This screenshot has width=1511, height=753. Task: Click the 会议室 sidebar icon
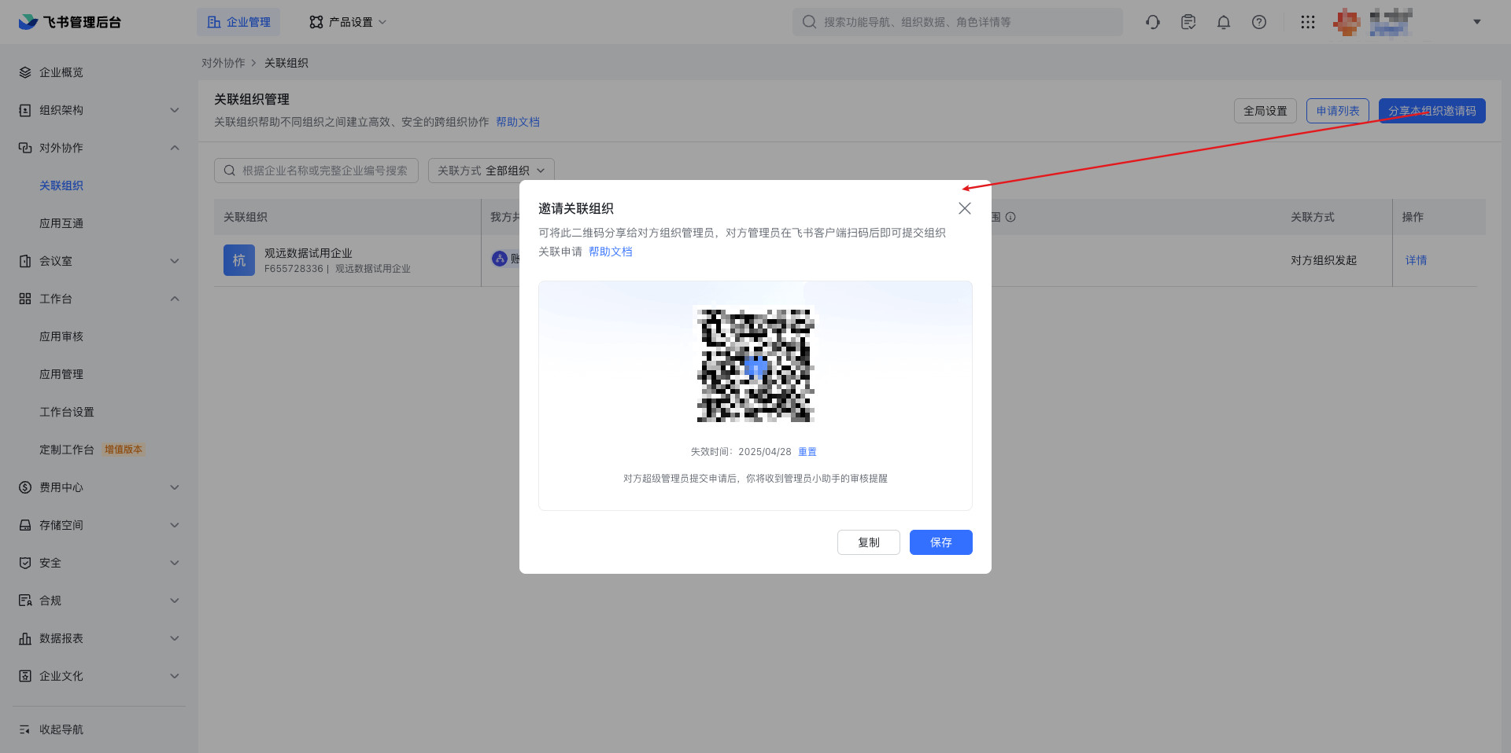[x=25, y=261]
